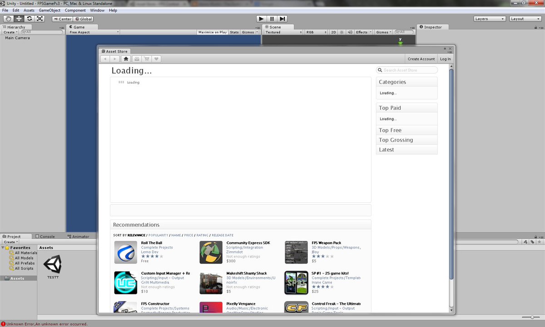Open Asset Store download manager icon
Image resolution: width=545 pixels, height=327 pixels.
(x=136, y=59)
